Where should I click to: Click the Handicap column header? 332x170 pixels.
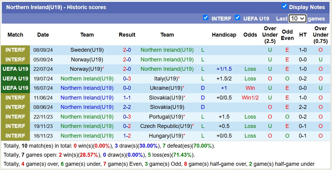[x=224, y=35]
